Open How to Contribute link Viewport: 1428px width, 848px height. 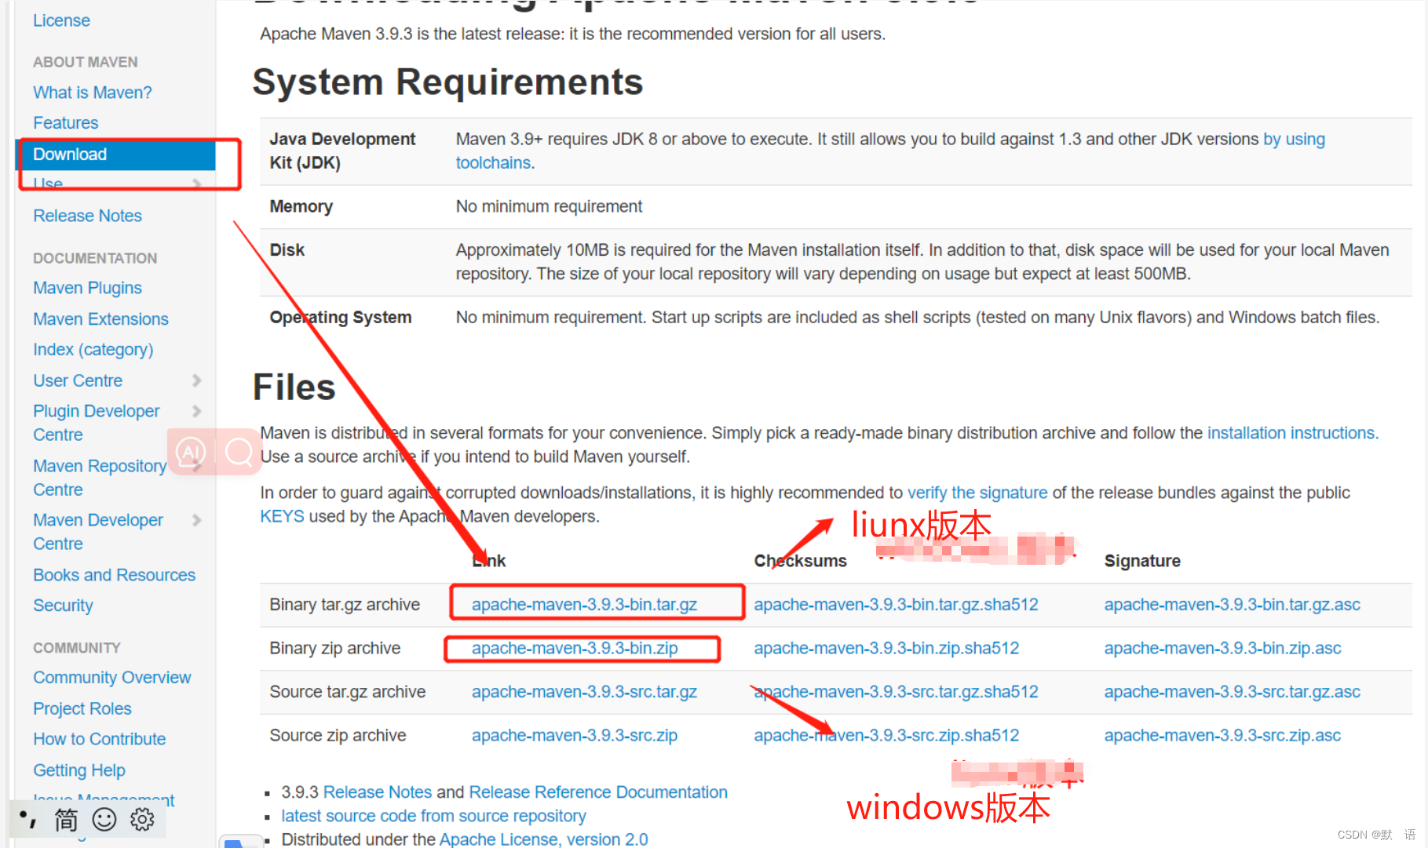click(x=100, y=739)
